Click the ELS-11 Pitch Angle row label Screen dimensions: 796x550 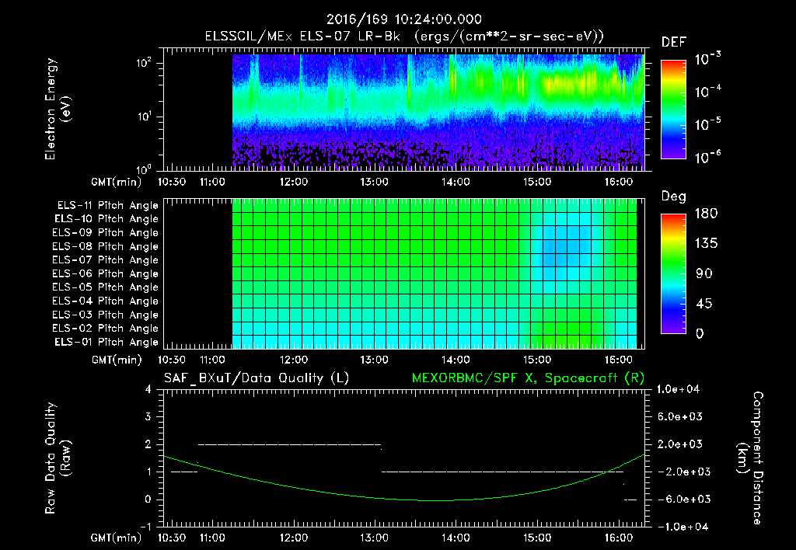click(x=107, y=206)
